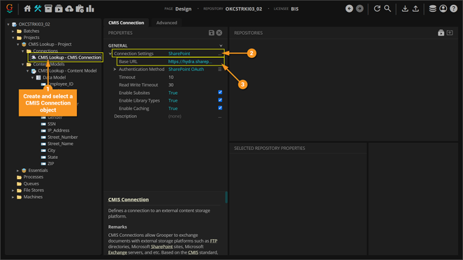The image size is (463, 260).
Task: Open the search magnifier icon
Action: pos(388,9)
